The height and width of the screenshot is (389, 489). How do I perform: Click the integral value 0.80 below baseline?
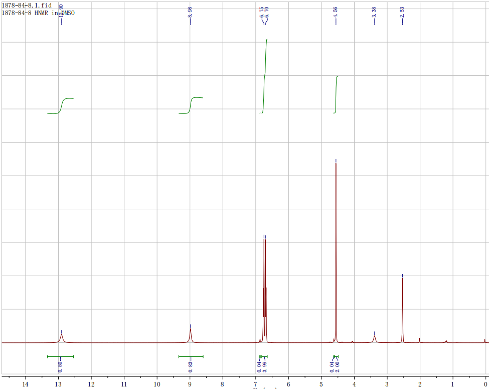[60, 366]
